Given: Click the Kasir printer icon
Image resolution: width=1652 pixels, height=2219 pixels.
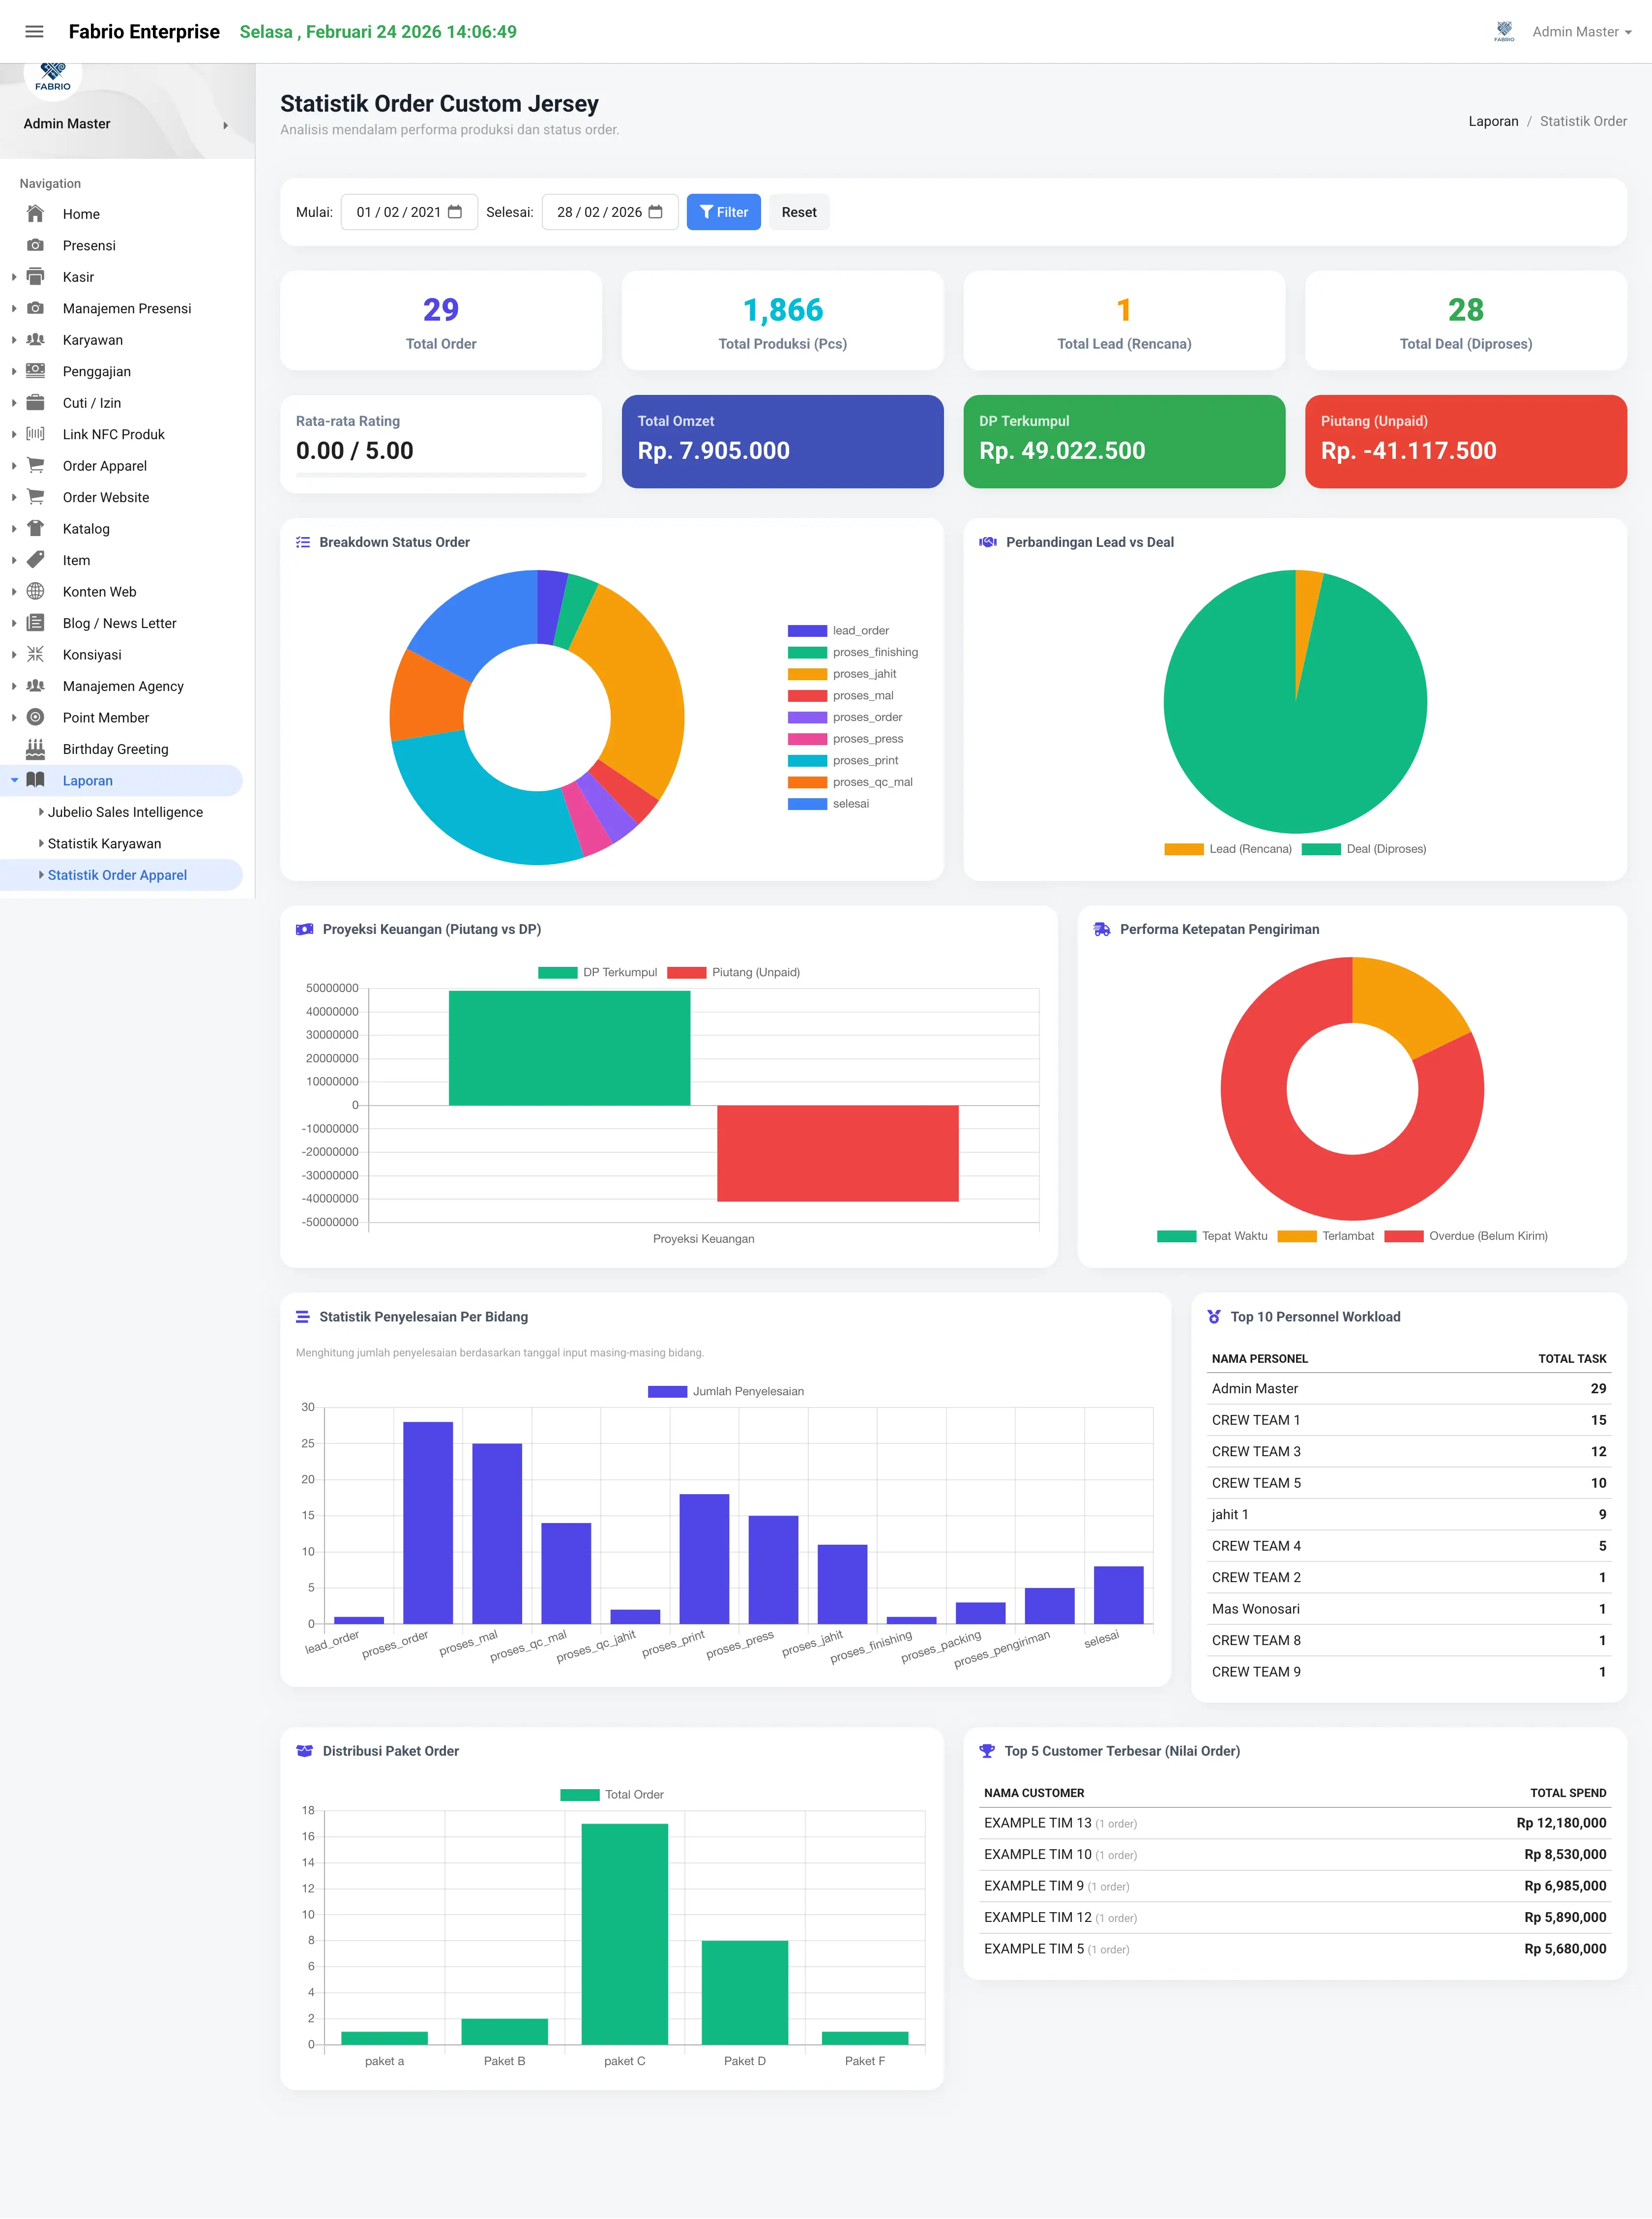Looking at the screenshot, I should 35,276.
